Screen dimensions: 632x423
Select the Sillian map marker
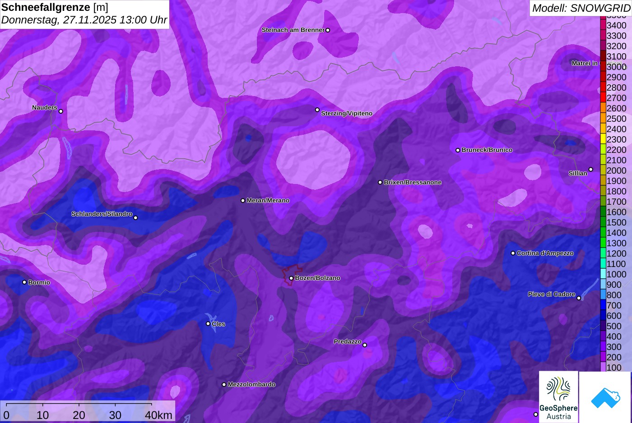click(x=590, y=170)
